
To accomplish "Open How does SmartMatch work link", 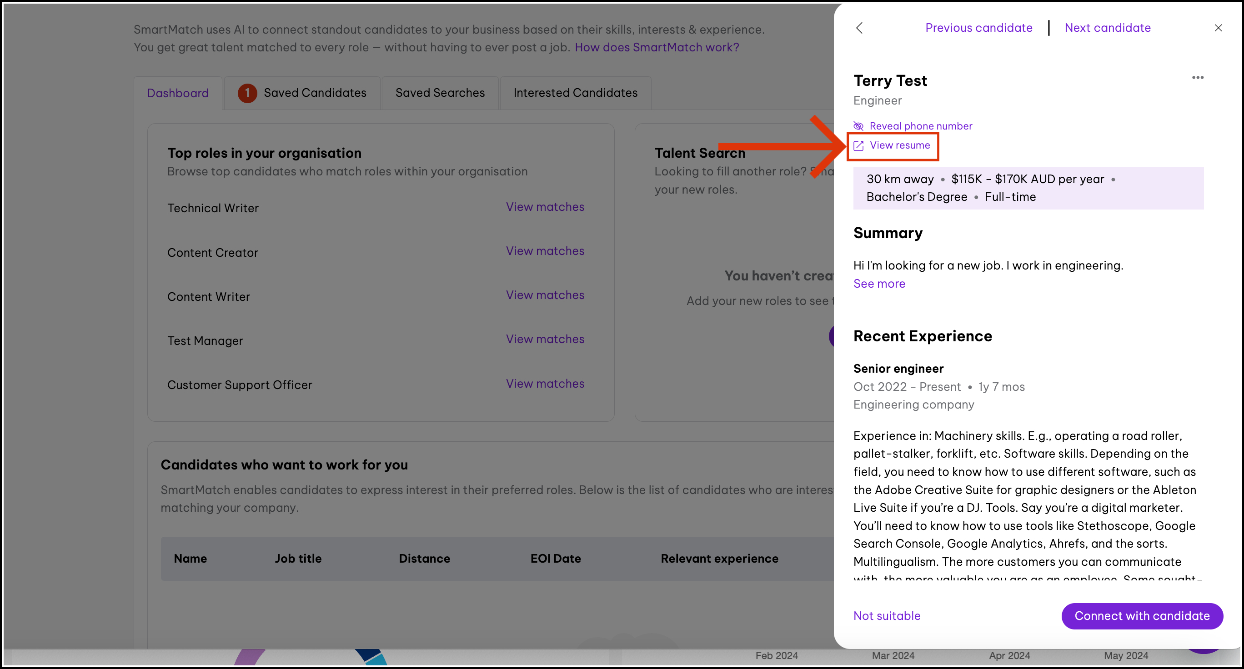I will (656, 47).
